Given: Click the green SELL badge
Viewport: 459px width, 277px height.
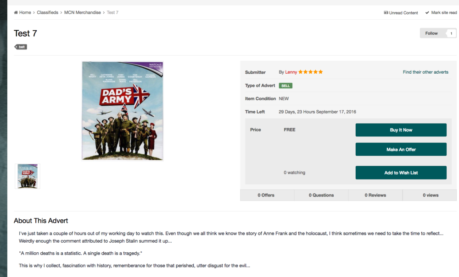Looking at the screenshot, I should 285,86.
